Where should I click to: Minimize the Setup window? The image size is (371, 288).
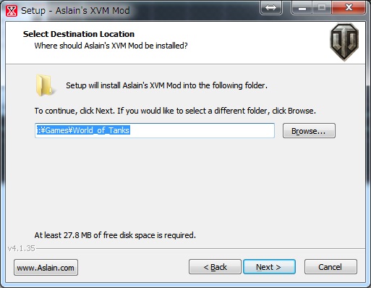point(302,8)
